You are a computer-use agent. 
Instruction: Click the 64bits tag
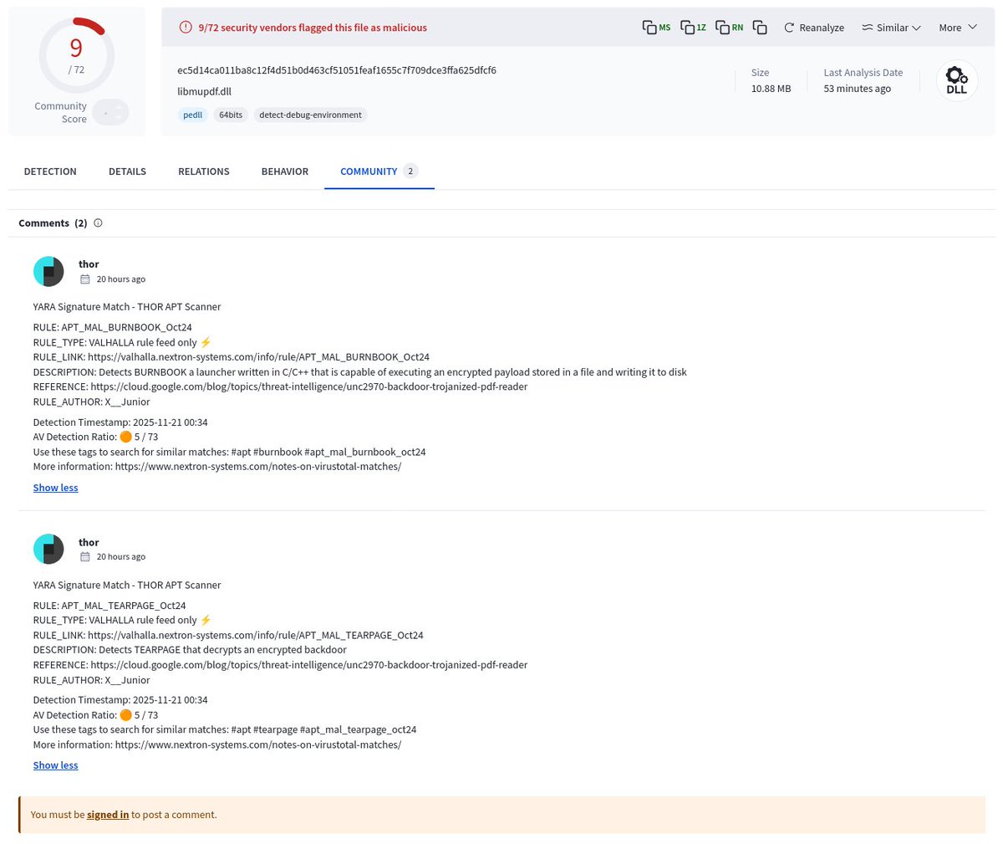click(x=231, y=115)
